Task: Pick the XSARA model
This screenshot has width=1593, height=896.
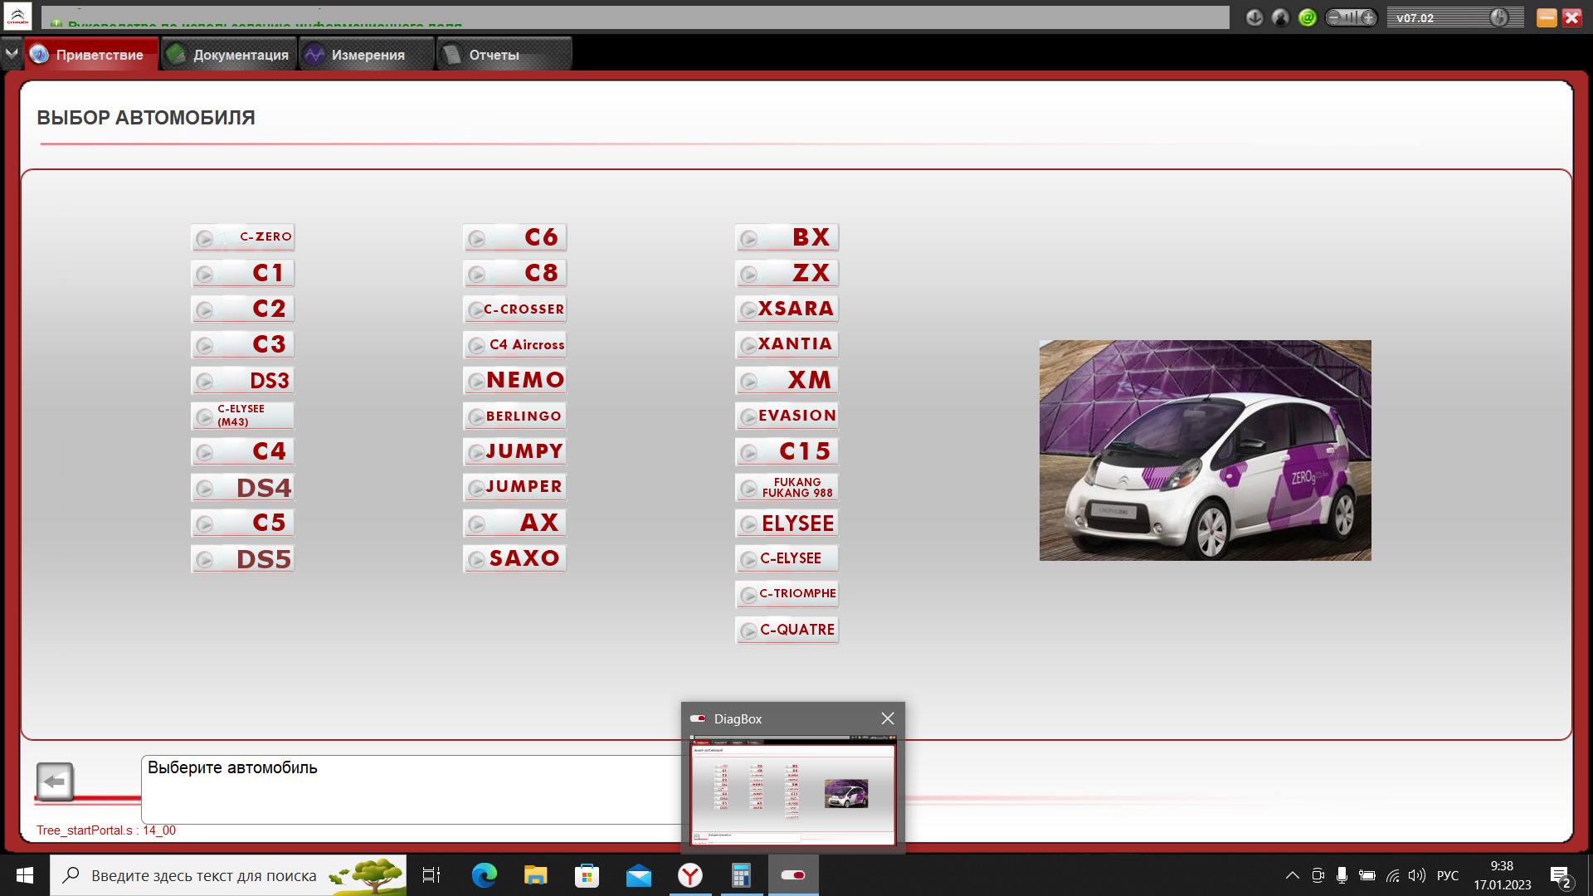Action: click(787, 309)
